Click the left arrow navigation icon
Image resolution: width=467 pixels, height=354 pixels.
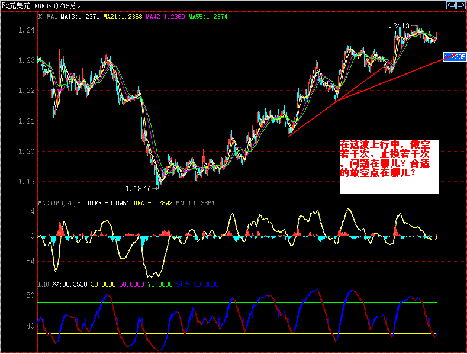point(451,5)
